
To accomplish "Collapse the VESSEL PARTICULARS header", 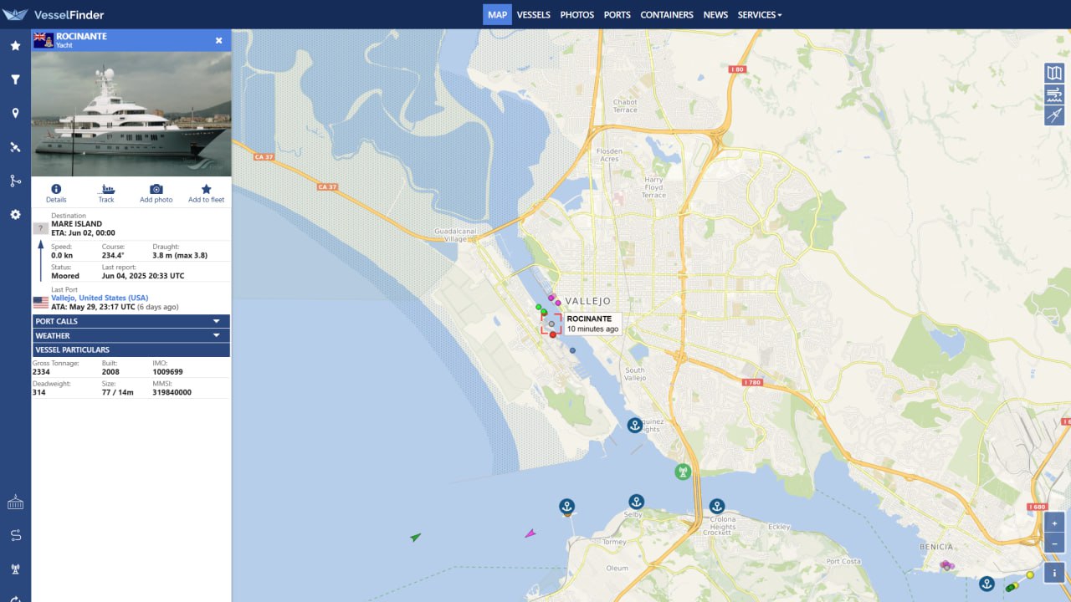I will pos(131,349).
